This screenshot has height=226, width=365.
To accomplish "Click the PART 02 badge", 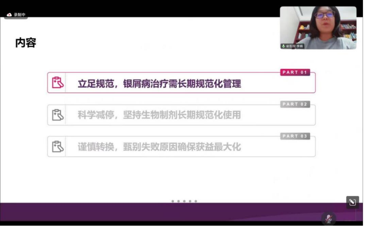I will tap(295, 104).
